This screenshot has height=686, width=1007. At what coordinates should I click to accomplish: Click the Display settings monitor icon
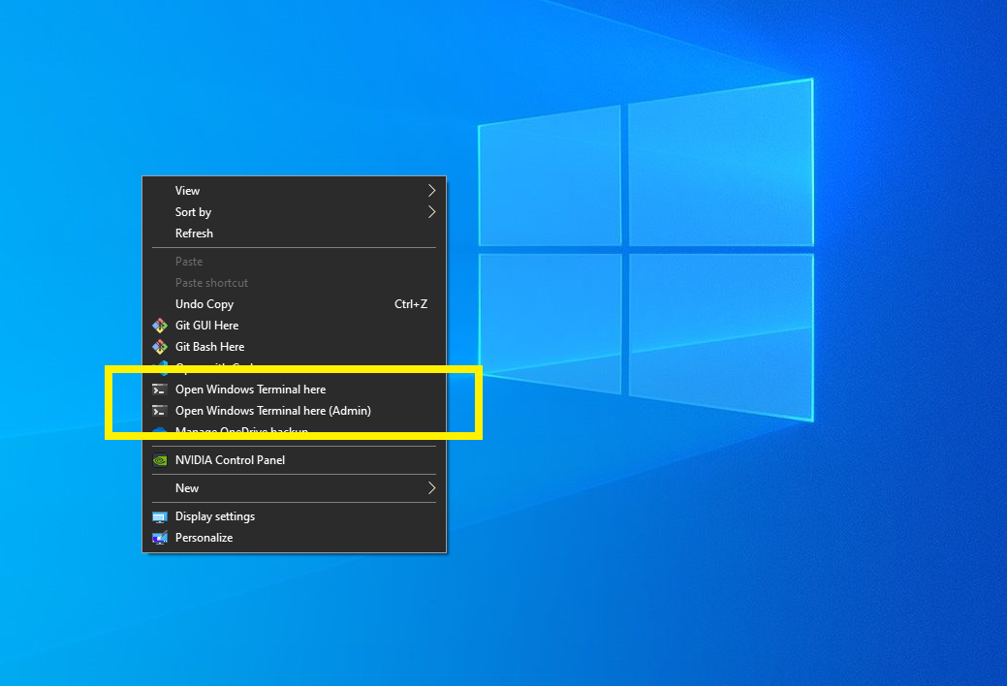point(160,516)
